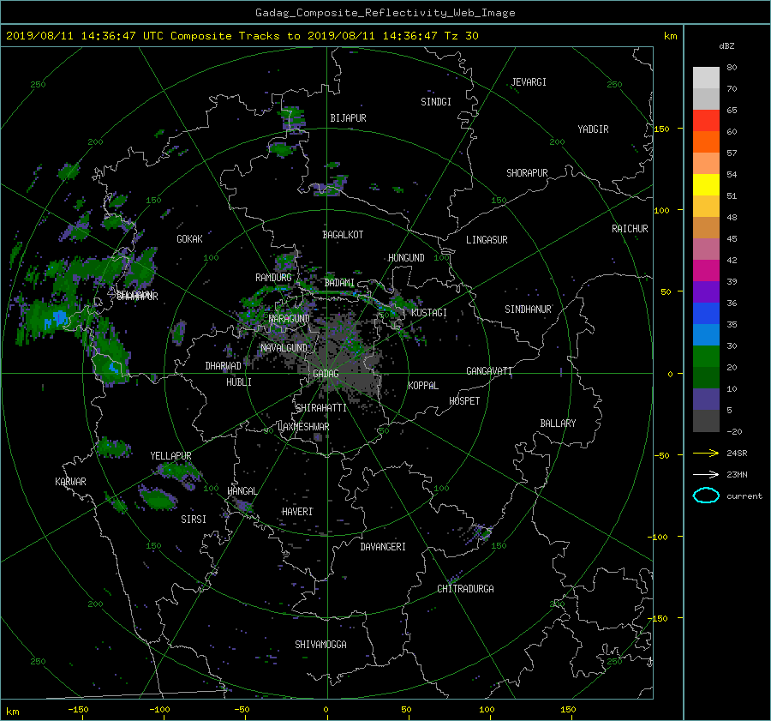Select the green 30 dBZ color swatch

tap(706, 356)
